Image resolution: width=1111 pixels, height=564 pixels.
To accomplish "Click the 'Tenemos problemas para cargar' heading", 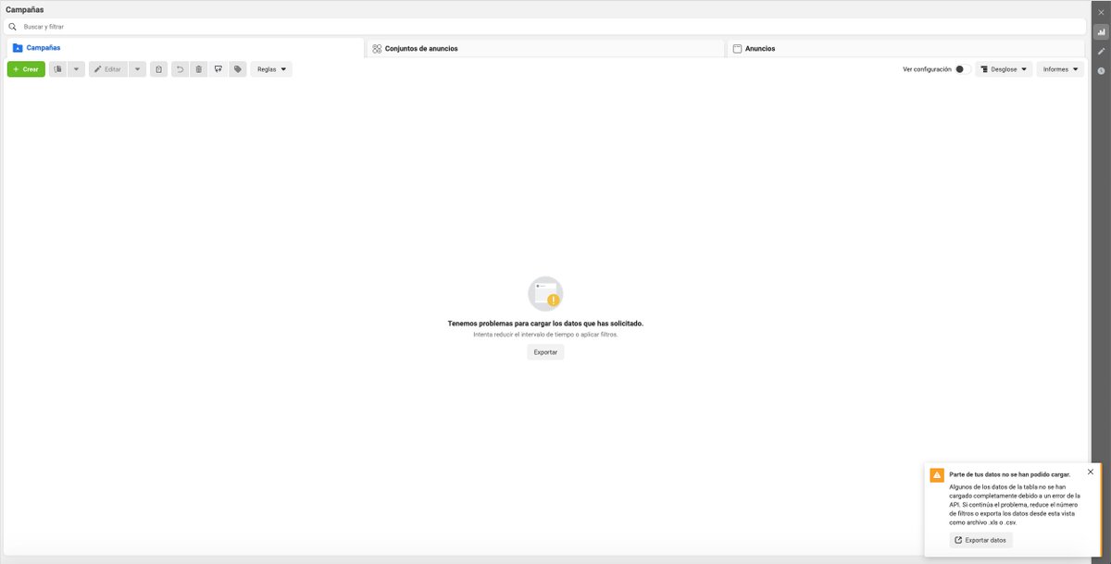I will pos(545,324).
